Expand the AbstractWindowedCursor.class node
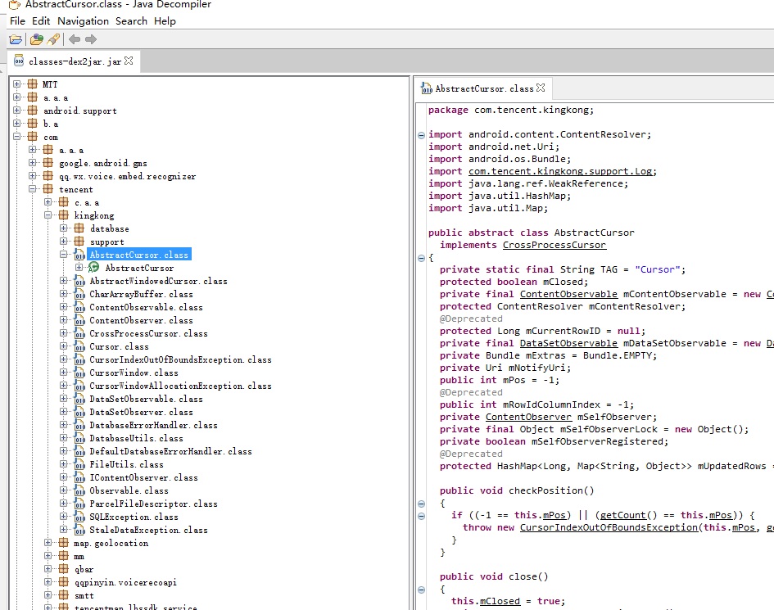The image size is (774, 610). pyautogui.click(x=64, y=280)
